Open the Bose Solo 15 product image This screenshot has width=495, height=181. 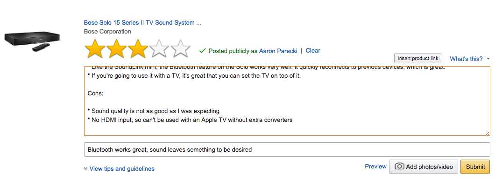tap(33, 41)
